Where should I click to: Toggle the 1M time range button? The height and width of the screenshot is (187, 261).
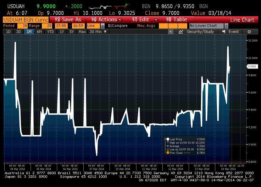(29, 32)
